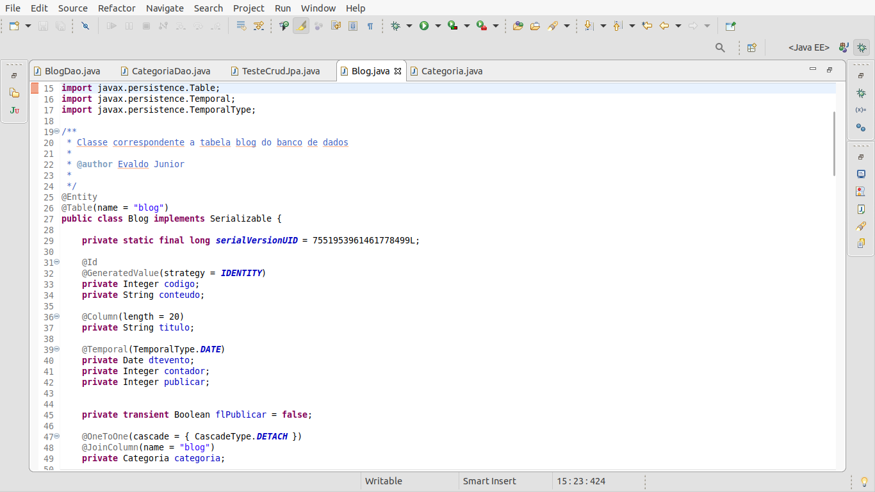Open the Package Explorer icon in left sidebar
The width and height of the screenshot is (875, 492).
point(15,93)
